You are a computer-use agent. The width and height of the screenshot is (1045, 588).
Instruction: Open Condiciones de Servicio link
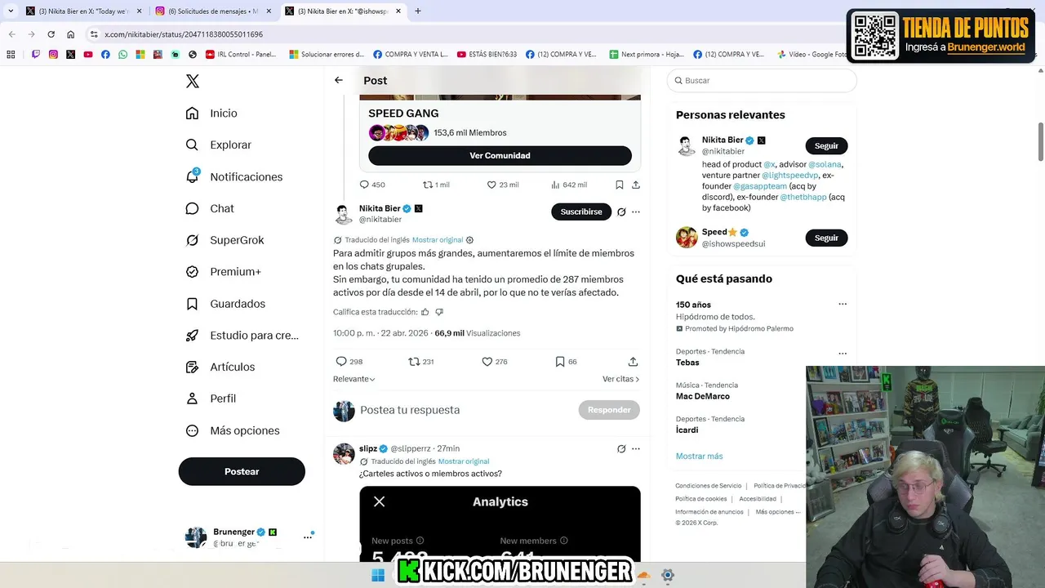[x=709, y=486]
